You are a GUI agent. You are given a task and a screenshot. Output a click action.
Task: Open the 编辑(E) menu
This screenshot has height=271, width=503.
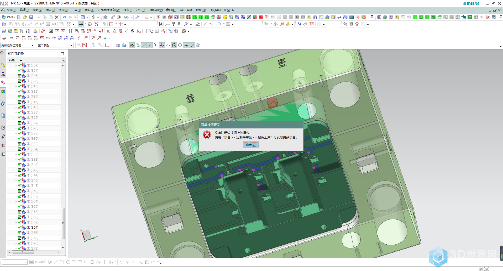[24, 10]
